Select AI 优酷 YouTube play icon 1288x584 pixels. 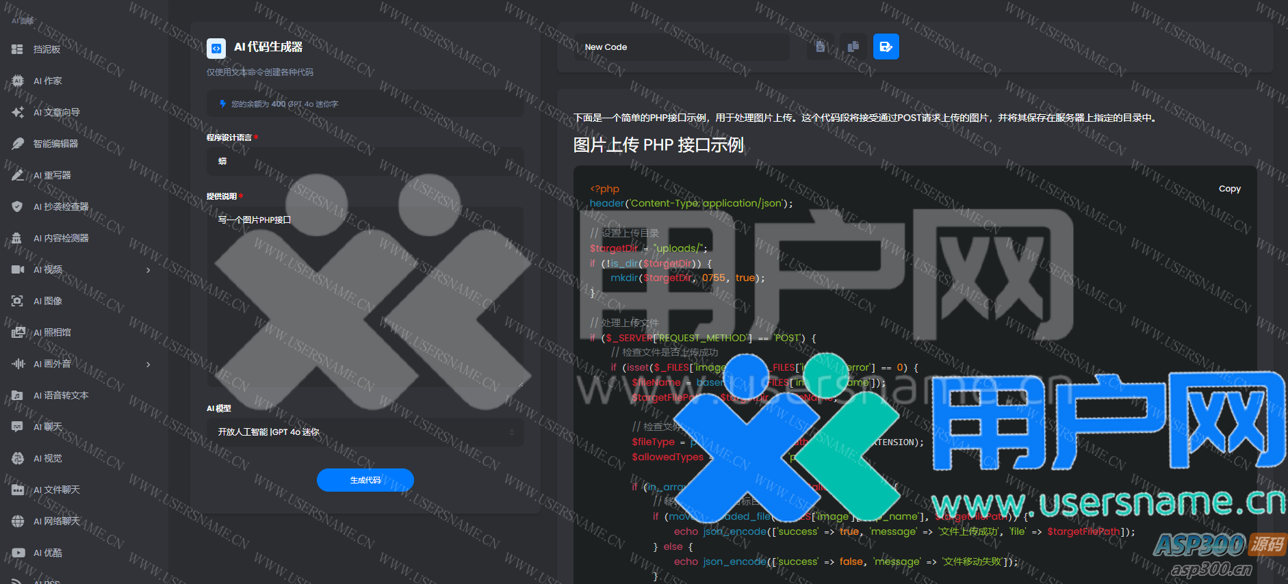point(18,553)
